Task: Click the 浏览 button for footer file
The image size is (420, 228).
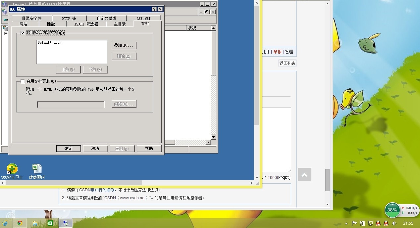Action: pos(124,104)
